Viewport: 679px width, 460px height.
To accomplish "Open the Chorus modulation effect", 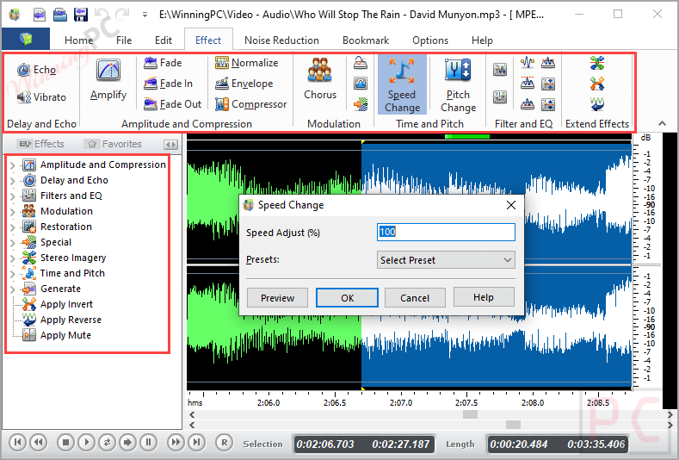I will [x=320, y=80].
